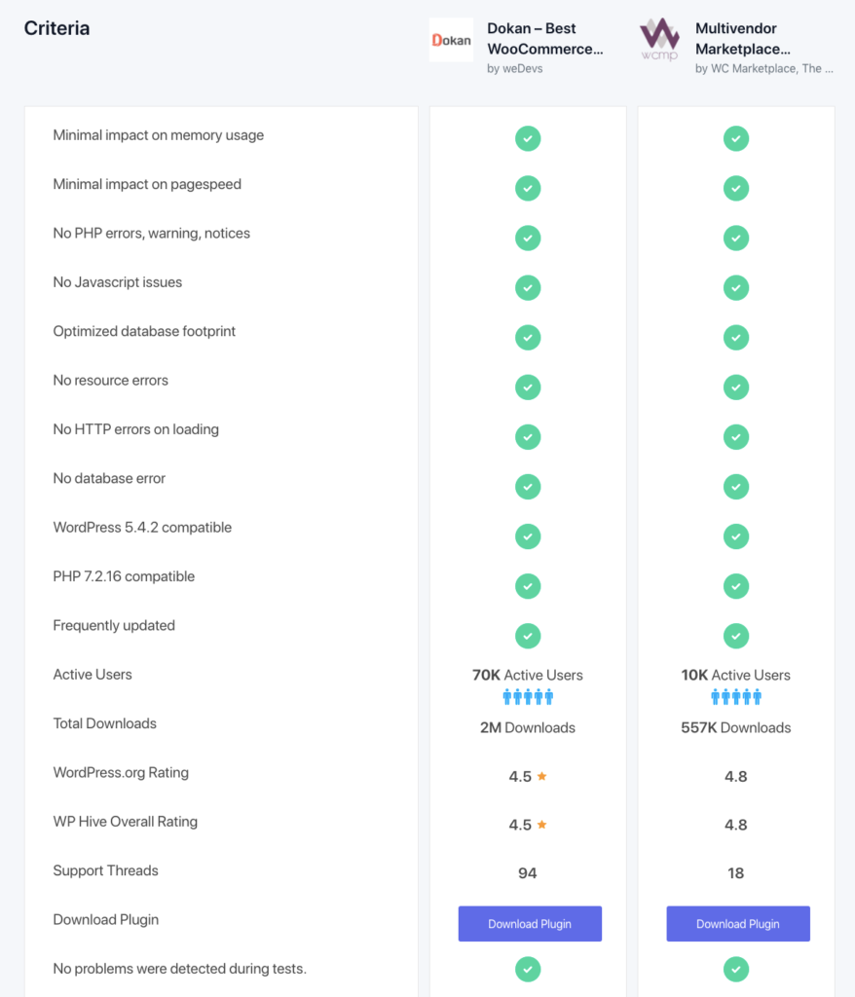
Task: Click 'No PHP errors, warning, notices' label
Action: pos(151,234)
